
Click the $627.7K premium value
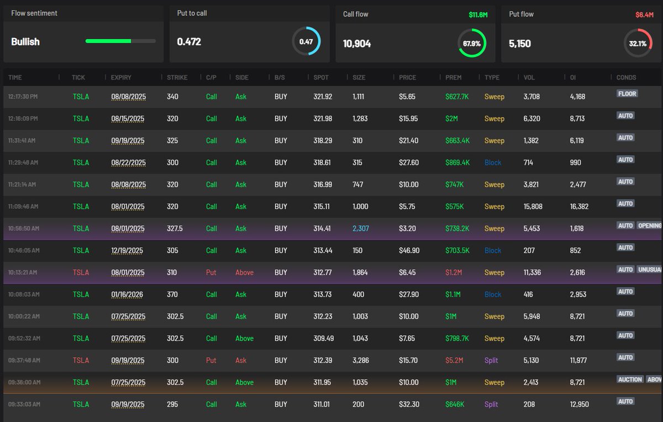(458, 97)
